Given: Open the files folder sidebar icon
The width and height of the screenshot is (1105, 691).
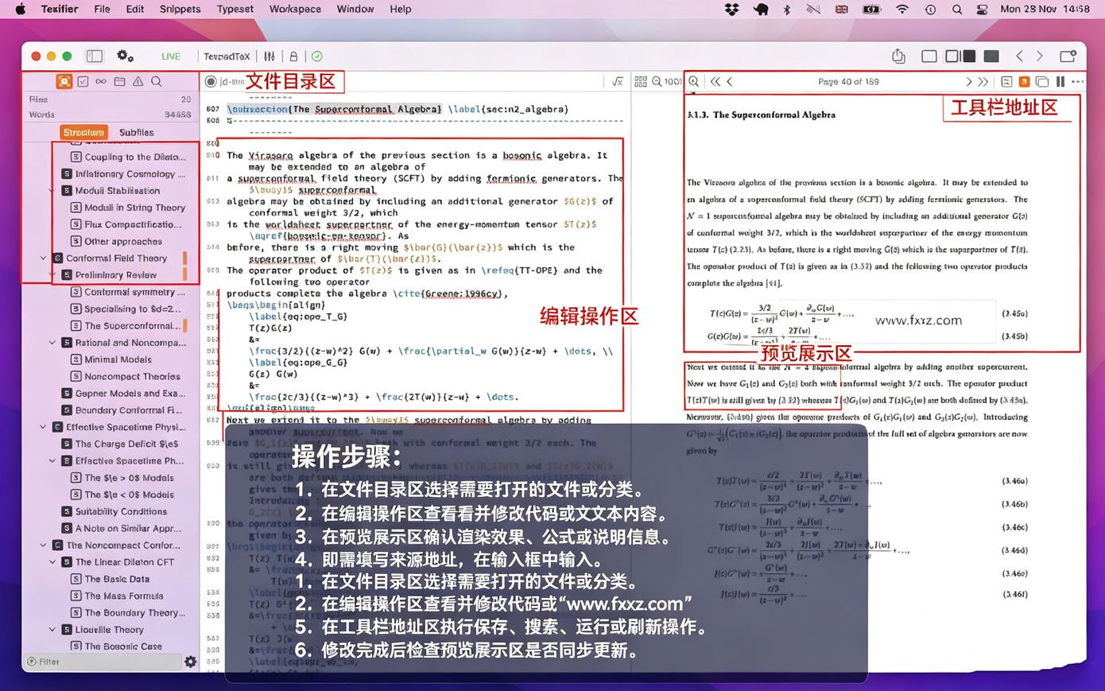Looking at the screenshot, I should click(119, 81).
